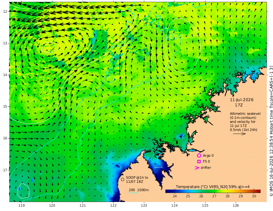Click latitude axis label -15
Image resolution: width=273 pixels, height=211 pixels.
[x=5, y=106]
